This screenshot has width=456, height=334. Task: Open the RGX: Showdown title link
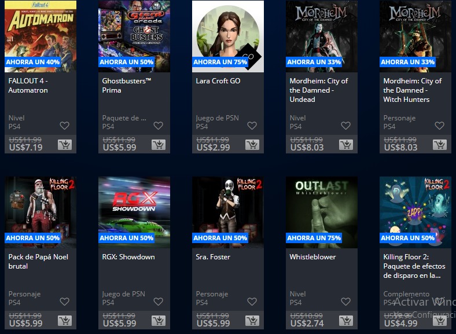[128, 257]
